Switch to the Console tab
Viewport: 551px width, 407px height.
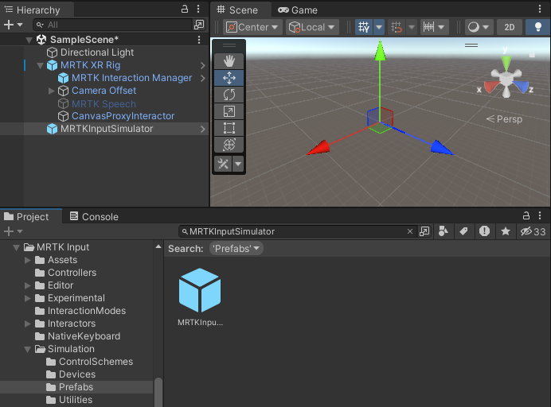94,216
